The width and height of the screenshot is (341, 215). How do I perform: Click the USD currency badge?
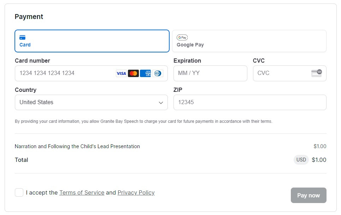[x=301, y=160]
